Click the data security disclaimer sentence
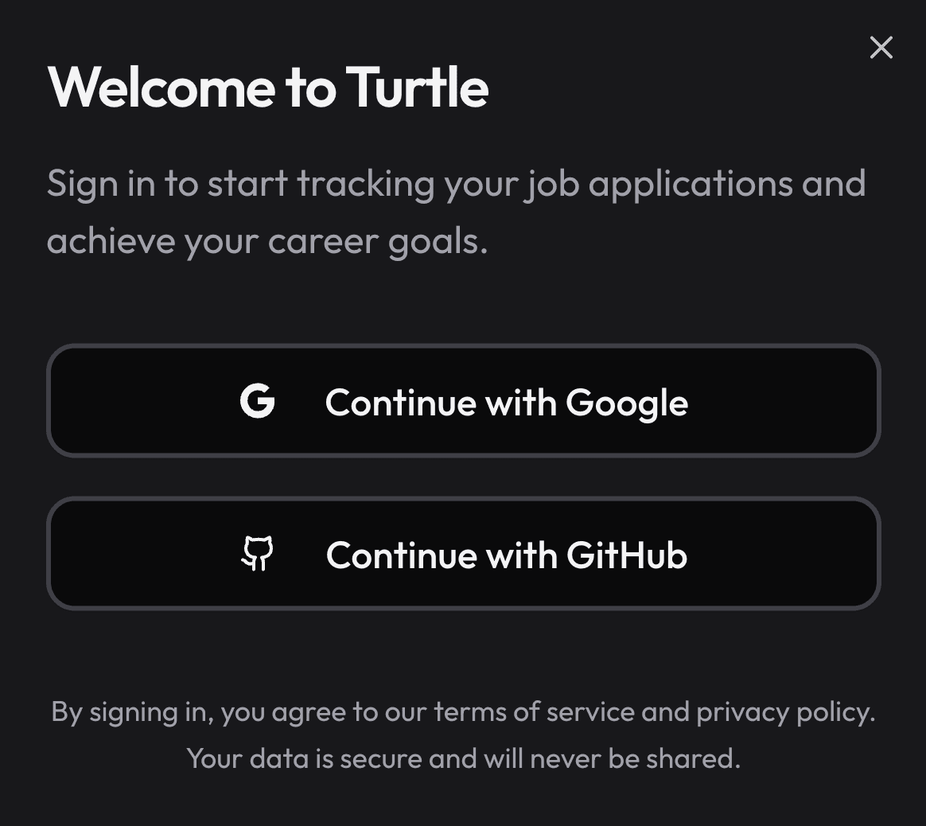Screen dimensions: 926x826 click(x=463, y=758)
